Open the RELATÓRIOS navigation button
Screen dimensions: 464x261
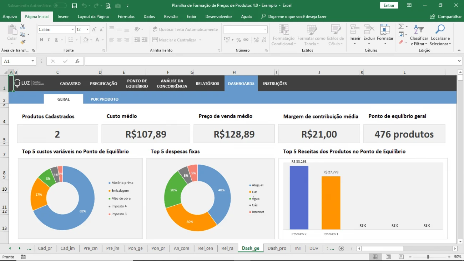tap(207, 84)
